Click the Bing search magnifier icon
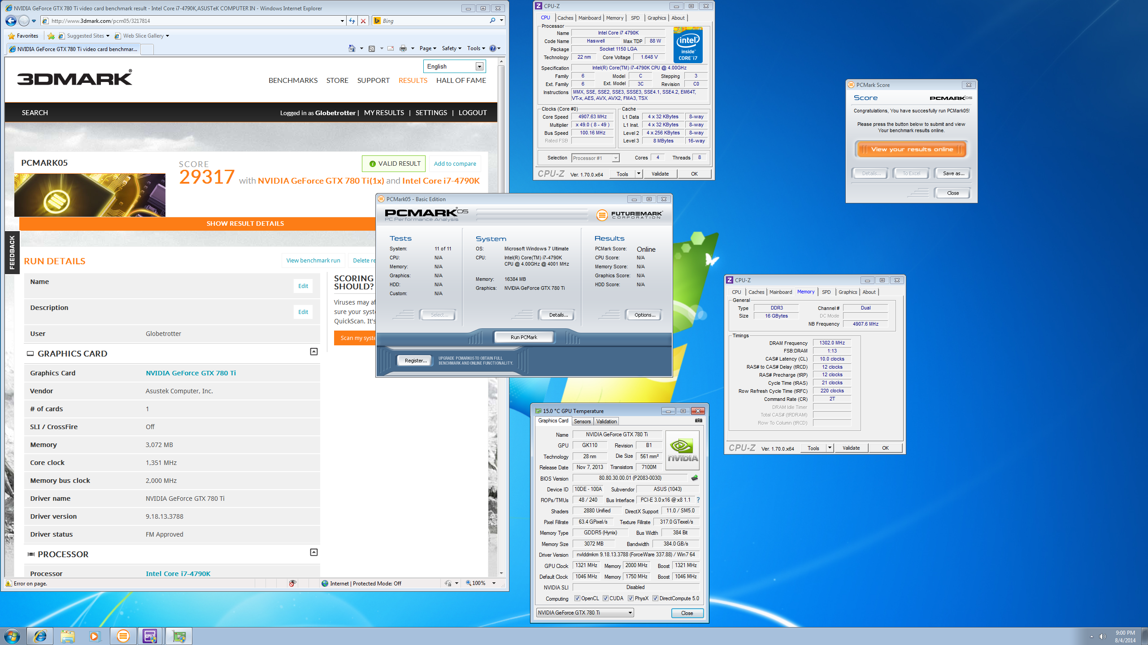Image resolution: width=1148 pixels, height=645 pixels. pyautogui.click(x=492, y=21)
